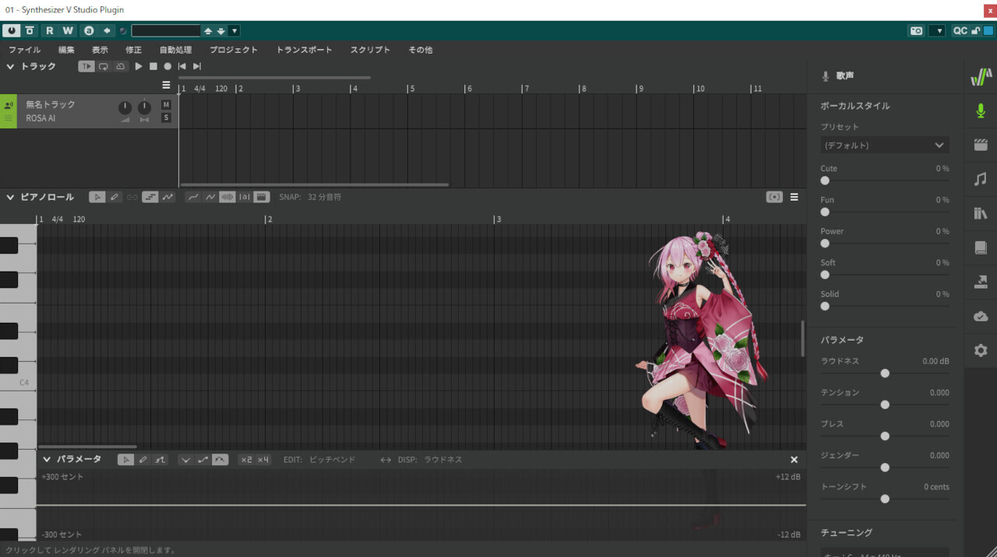This screenshot has width=997, height=557.
Task: Click the snapshot camera icon in plugin header
Action: coord(916,30)
